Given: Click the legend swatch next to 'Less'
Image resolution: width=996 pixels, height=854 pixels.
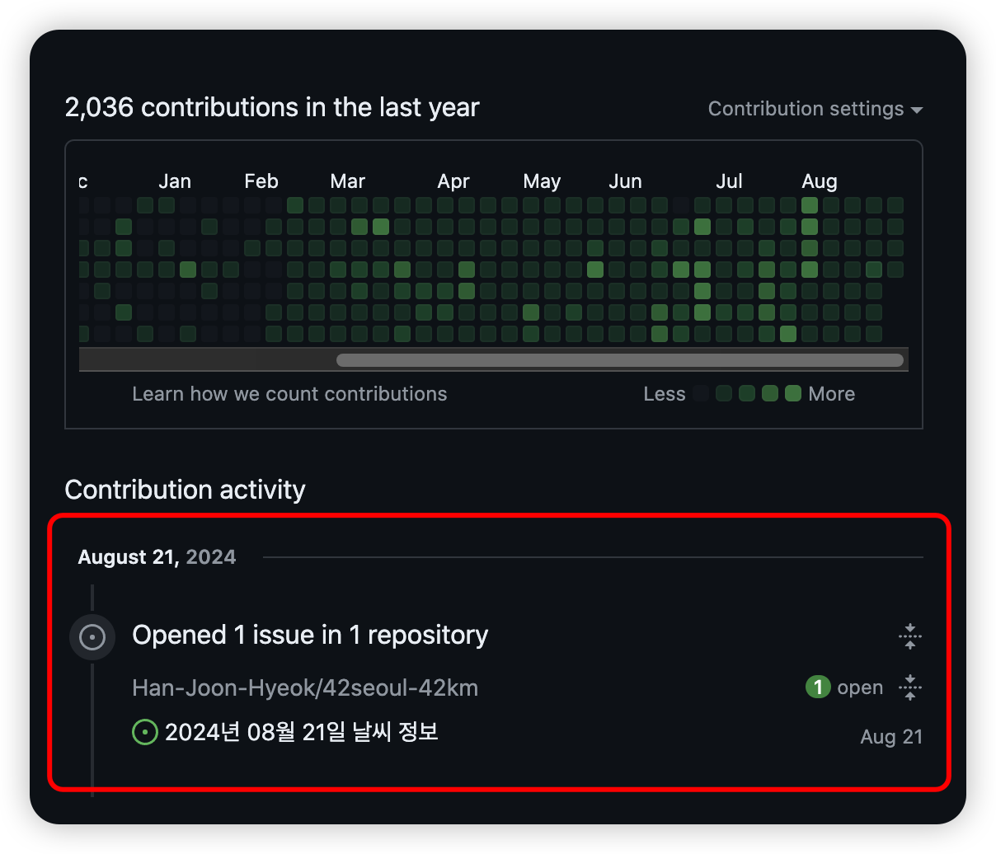Looking at the screenshot, I should (x=701, y=394).
